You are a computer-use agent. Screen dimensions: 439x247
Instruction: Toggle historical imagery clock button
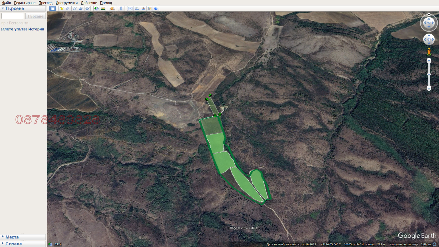[96, 9]
